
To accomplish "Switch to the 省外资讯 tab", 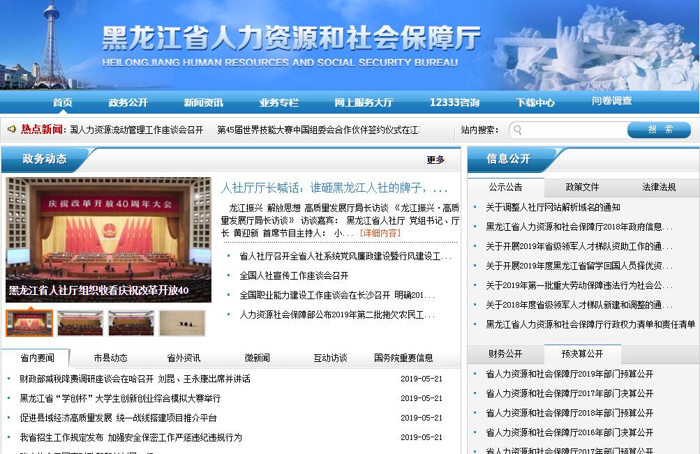I will pos(184,358).
